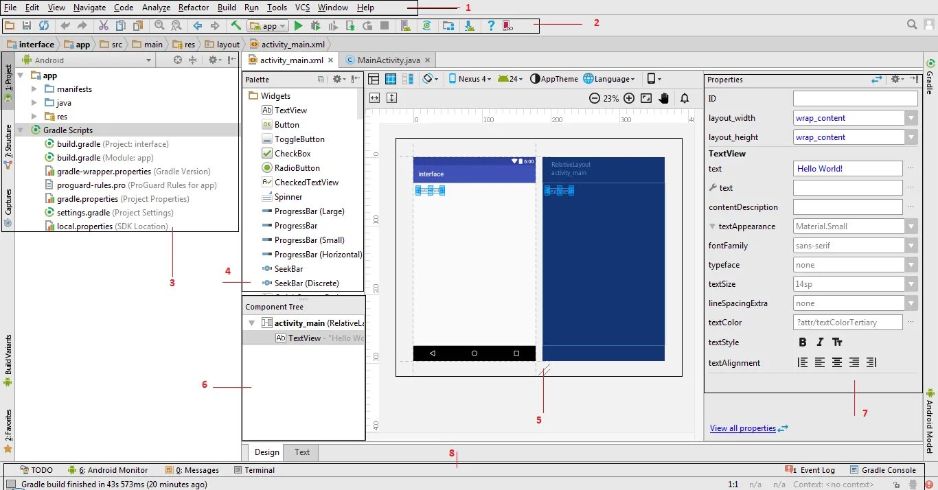
Task: Show design view only surface
Action: [x=374, y=79]
